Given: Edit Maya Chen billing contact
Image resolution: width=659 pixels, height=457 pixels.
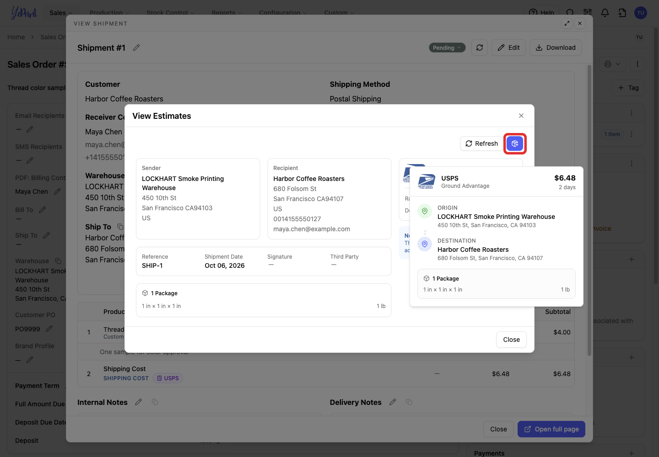Looking at the screenshot, I should tap(57, 191).
